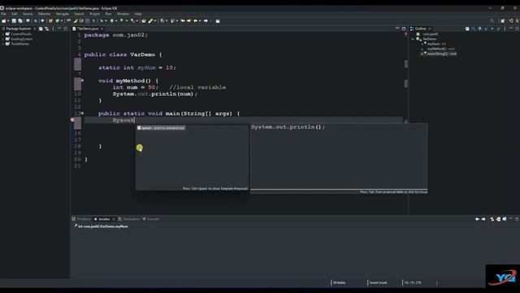The width and height of the screenshot is (520, 293).
Task: Open the File menu
Action: point(3,14)
